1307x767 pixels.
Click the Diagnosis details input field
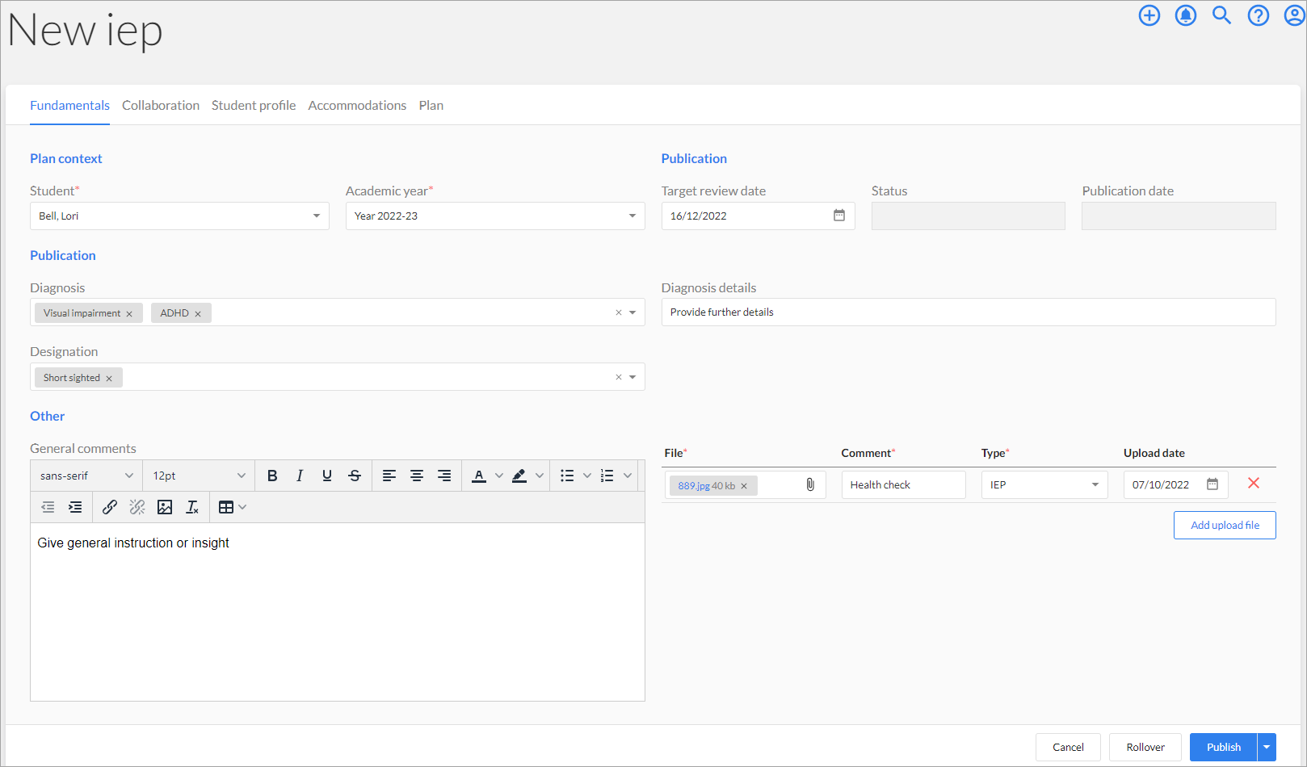pyautogui.click(x=969, y=312)
